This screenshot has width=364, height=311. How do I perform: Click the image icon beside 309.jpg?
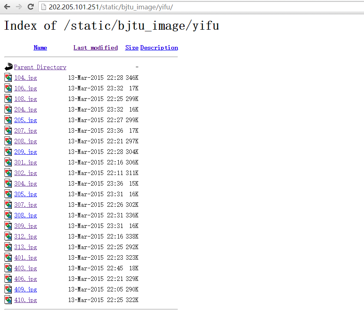tap(8, 226)
